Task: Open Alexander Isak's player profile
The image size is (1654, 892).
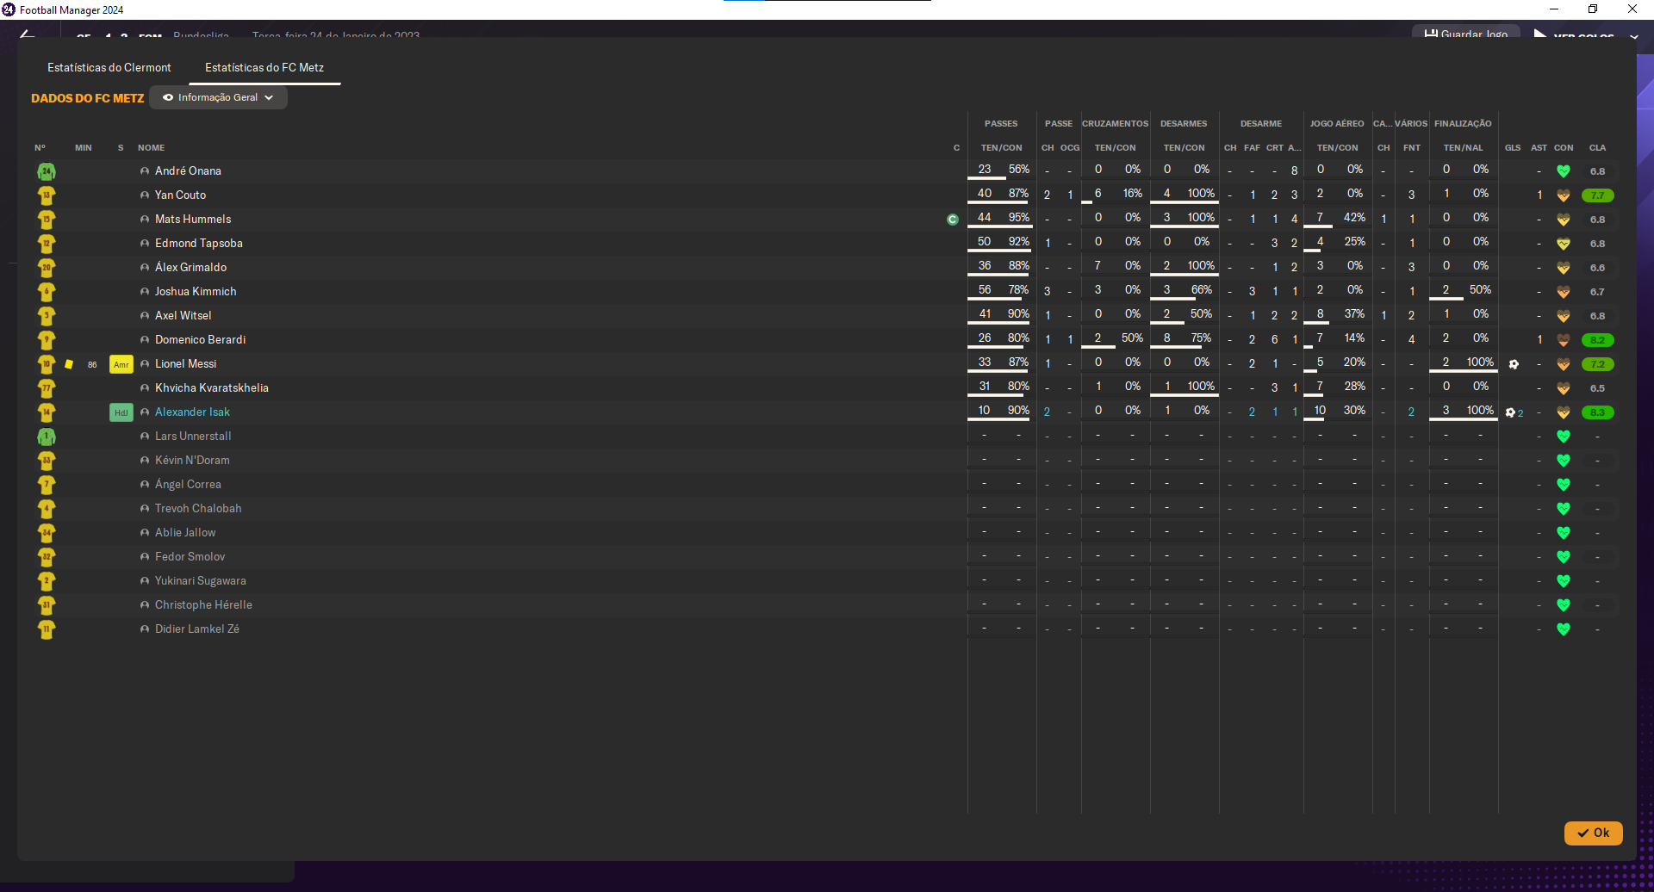Action: (x=192, y=412)
